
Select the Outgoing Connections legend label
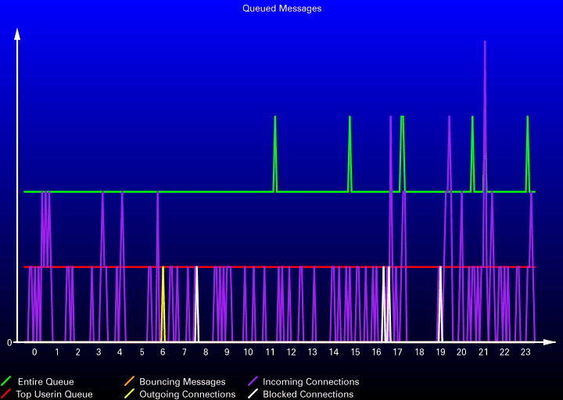[187, 395]
